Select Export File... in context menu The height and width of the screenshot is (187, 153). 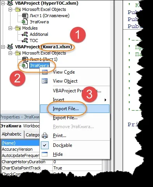click(x=75, y=118)
